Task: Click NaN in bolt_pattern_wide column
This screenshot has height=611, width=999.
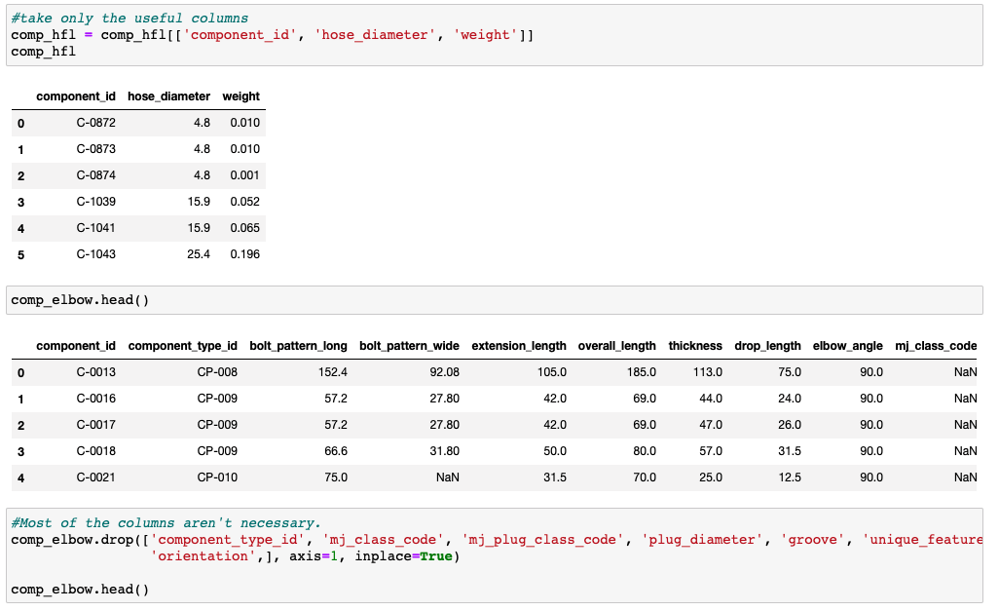Action: click(447, 477)
